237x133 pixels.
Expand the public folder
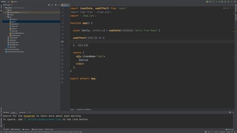coord(6,15)
